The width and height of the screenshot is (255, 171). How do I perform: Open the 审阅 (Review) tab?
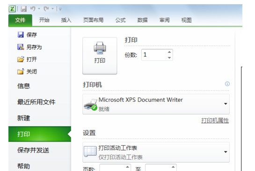click(164, 20)
